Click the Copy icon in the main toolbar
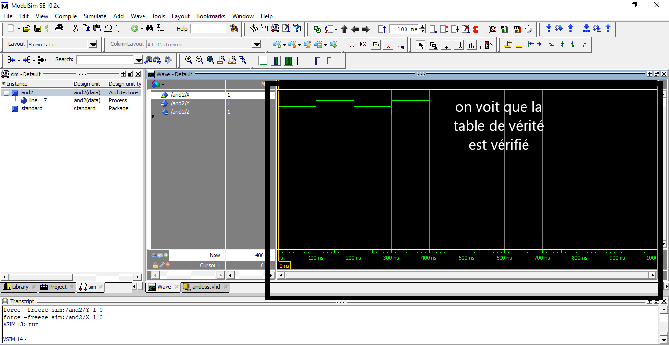Image resolution: width=669 pixels, height=345 pixels. click(86, 28)
